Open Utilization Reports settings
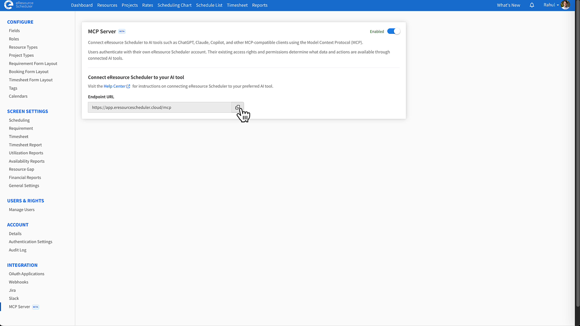 pos(26,153)
